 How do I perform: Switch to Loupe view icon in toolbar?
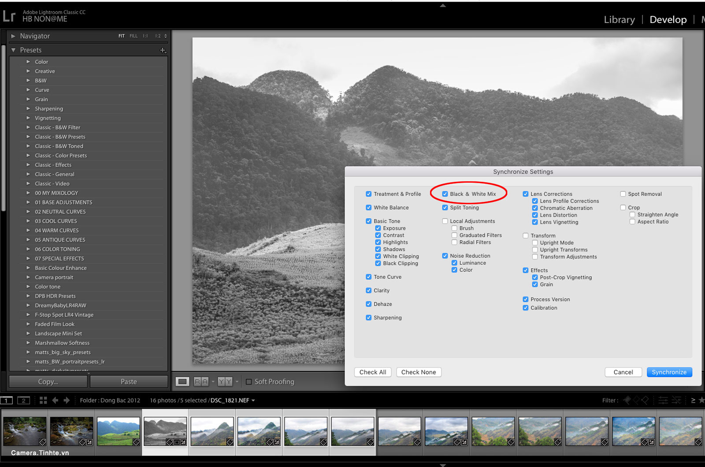click(x=182, y=382)
